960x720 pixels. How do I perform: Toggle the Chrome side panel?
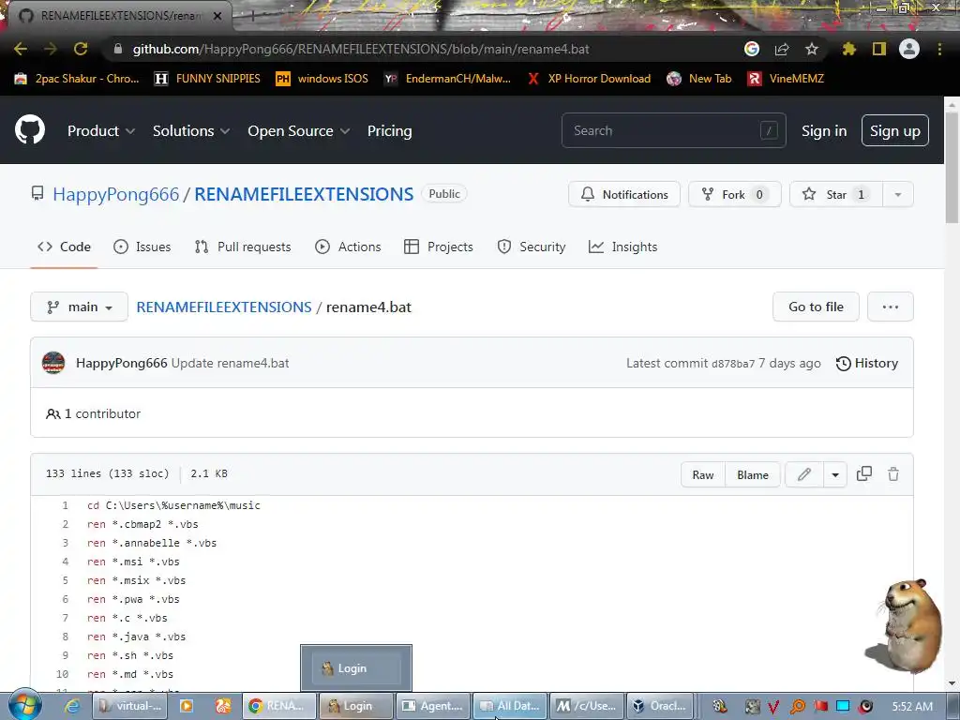click(x=879, y=49)
